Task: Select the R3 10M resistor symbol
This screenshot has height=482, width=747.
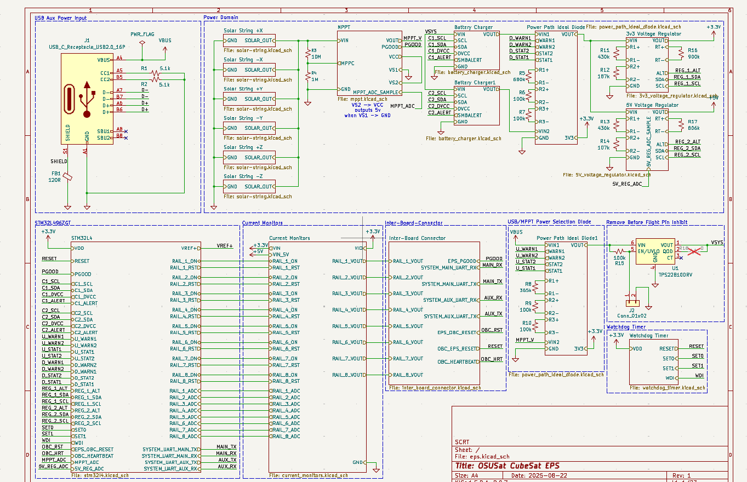Action: 307,54
